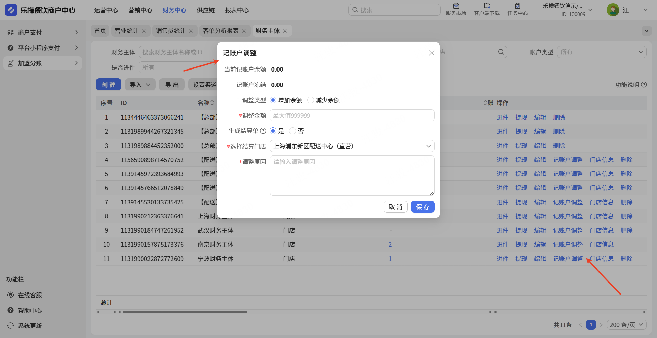Click the 调整金额 input field
Screen dimensions: 657x338
352,115
